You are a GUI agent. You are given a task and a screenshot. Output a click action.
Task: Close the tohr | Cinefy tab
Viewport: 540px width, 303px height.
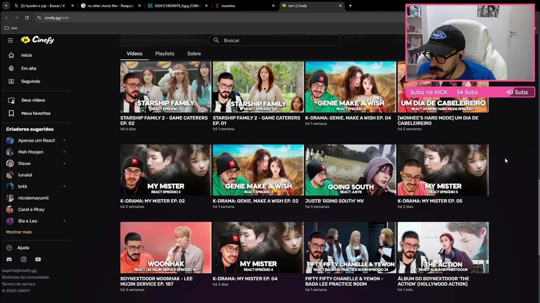[x=340, y=6]
